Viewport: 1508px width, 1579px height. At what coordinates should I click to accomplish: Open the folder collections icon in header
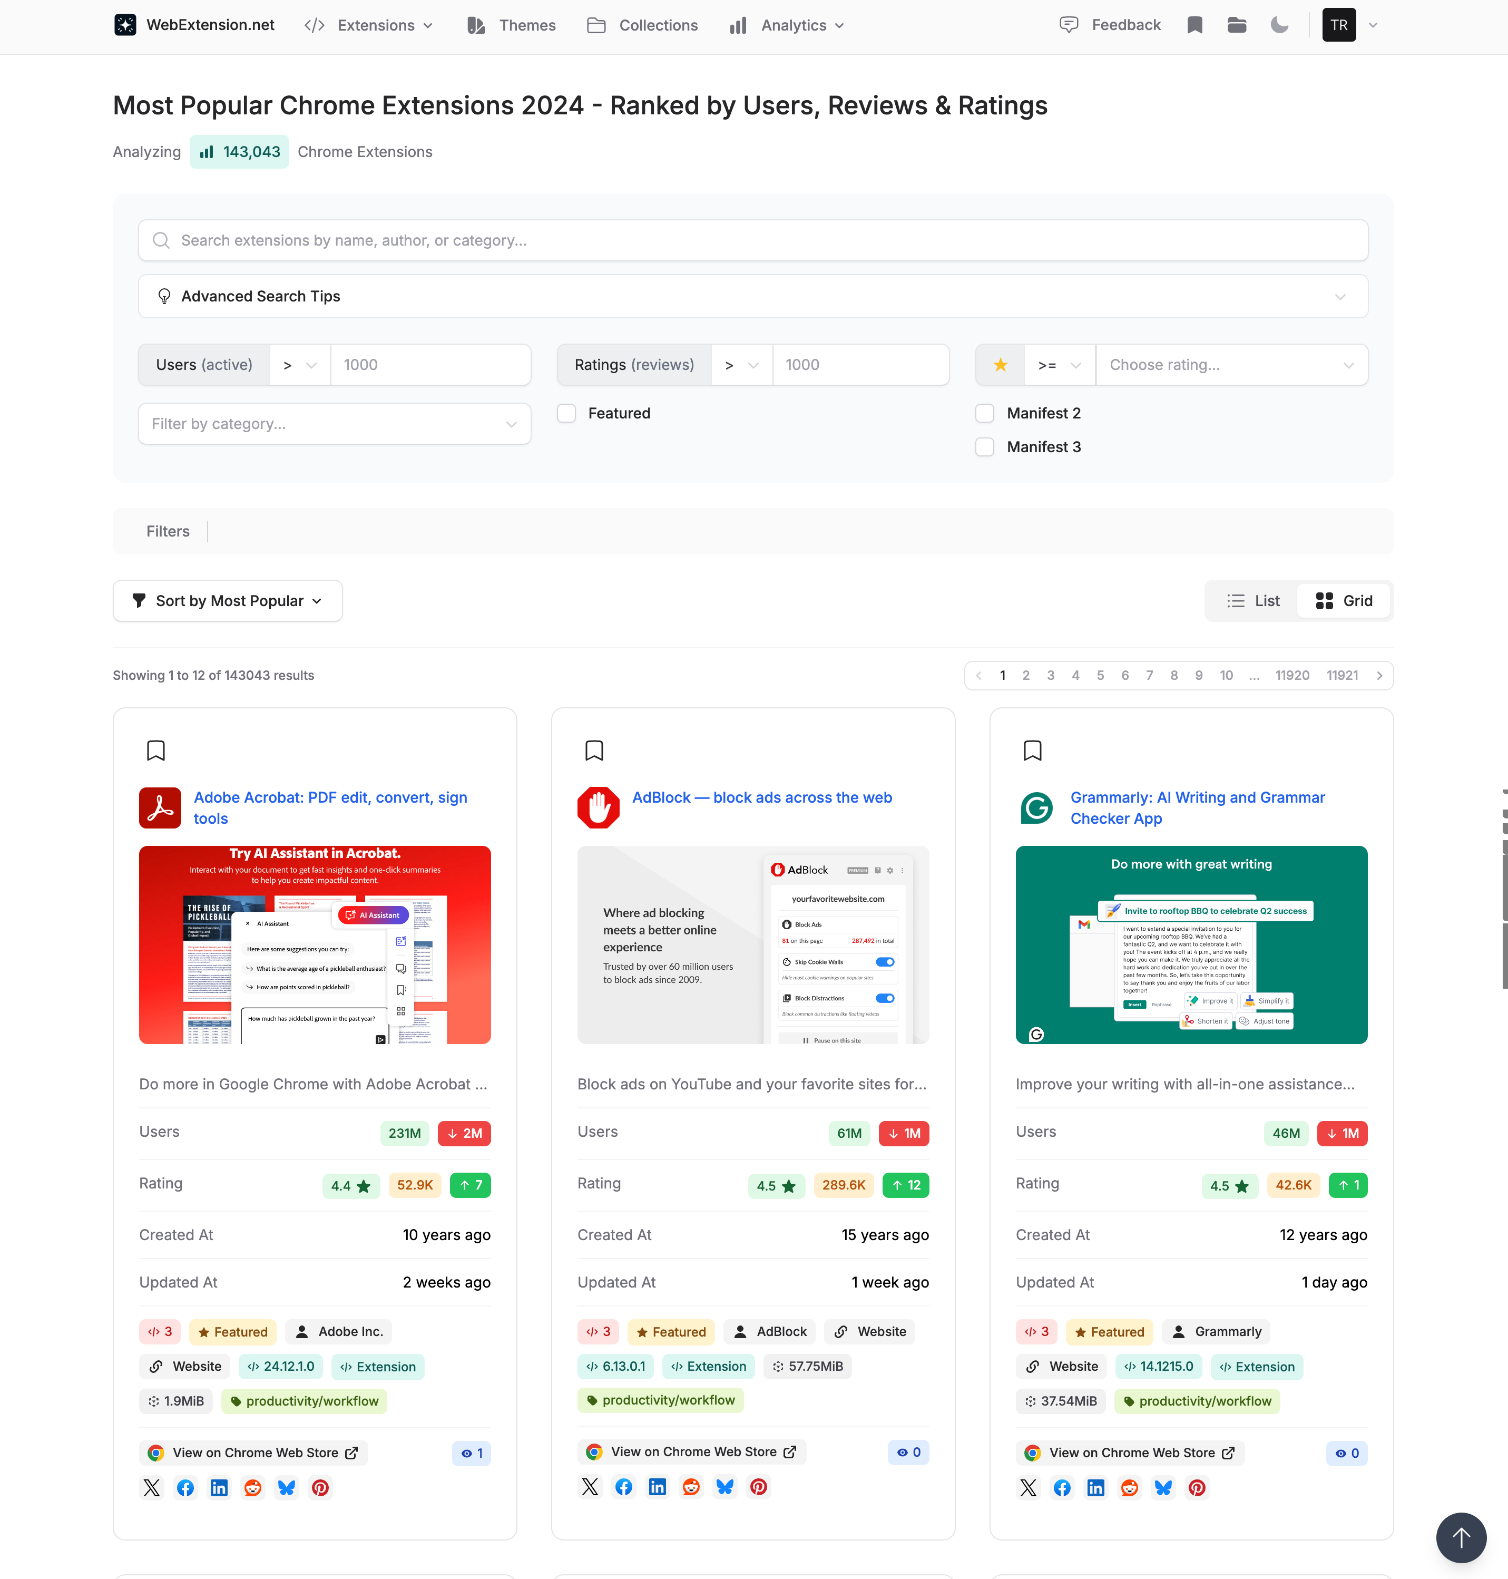[1237, 25]
